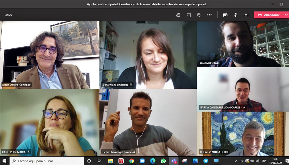The height and width of the screenshot is (165, 289).
Task: Open the meeting chat
Action: 189,15
